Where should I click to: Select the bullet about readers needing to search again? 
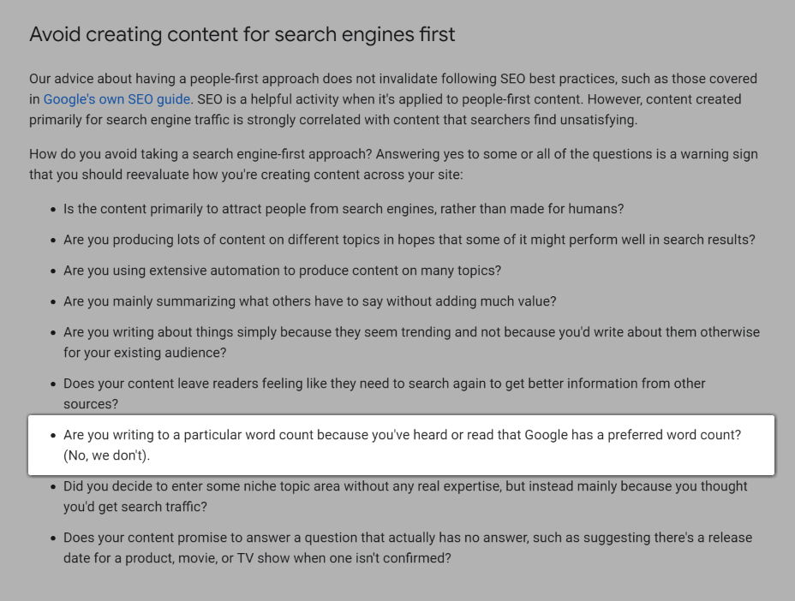[x=384, y=384]
